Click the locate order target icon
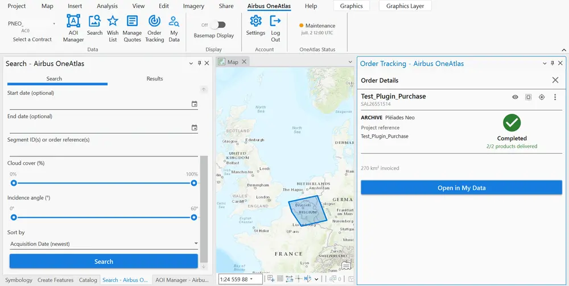 pos(542,97)
